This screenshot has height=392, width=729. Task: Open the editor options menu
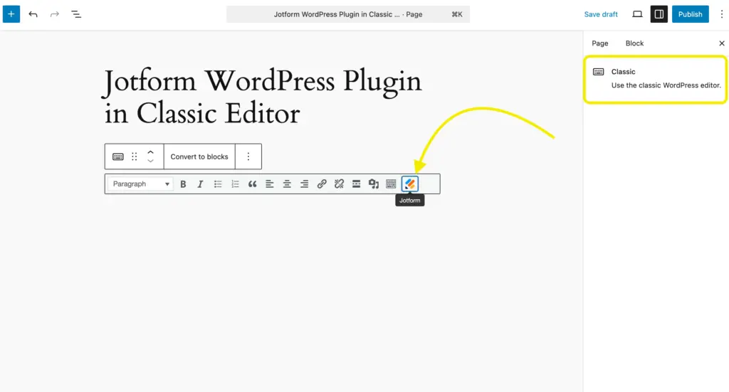pos(722,14)
